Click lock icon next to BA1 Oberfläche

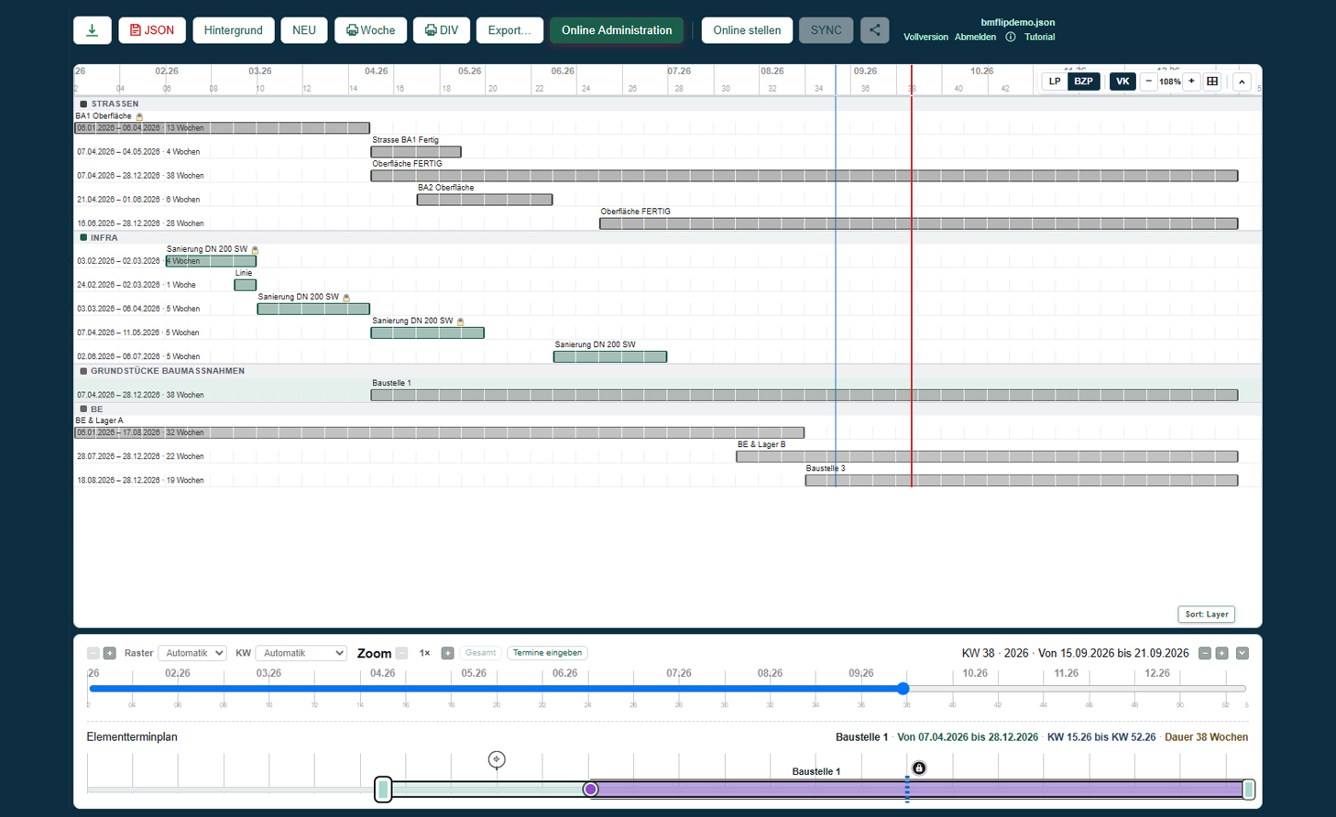139,116
